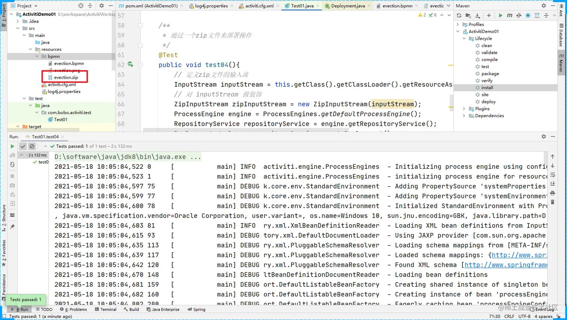Viewport: 567px width, 320px height.
Task: Toggle Maven skip tests mode
Action: (528, 15)
